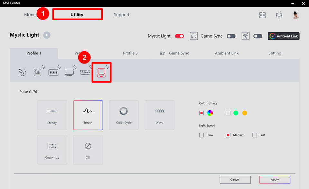Toggle the small link badge on the monitor icon
This screenshot has width=309, height=189.
coord(75,67)
